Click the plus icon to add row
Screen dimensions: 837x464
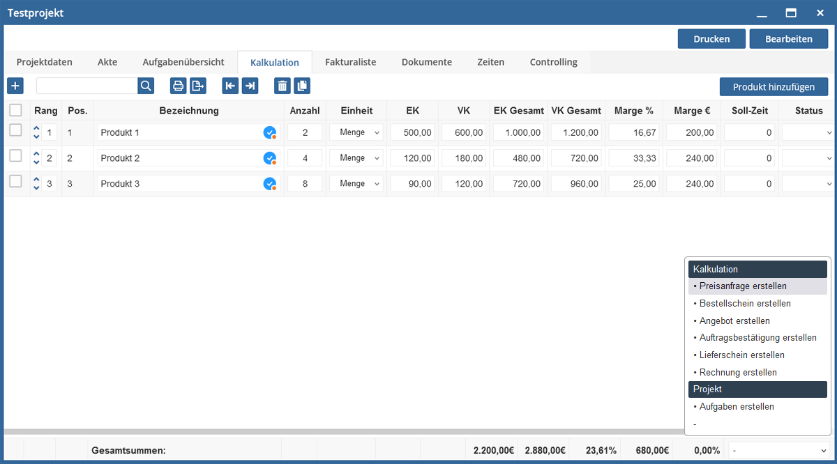pyautogui.click(x=15, y=86)
